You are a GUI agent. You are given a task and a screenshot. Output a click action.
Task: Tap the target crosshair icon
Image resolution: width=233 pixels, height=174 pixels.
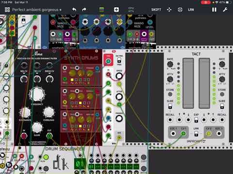point(180,10)
